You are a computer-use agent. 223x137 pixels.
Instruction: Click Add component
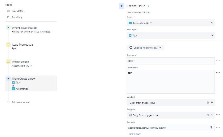click(x=21, y=102)
